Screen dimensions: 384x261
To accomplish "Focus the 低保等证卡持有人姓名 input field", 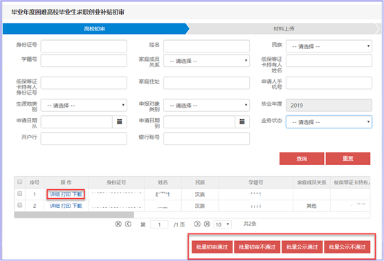I will pos(329,61).
